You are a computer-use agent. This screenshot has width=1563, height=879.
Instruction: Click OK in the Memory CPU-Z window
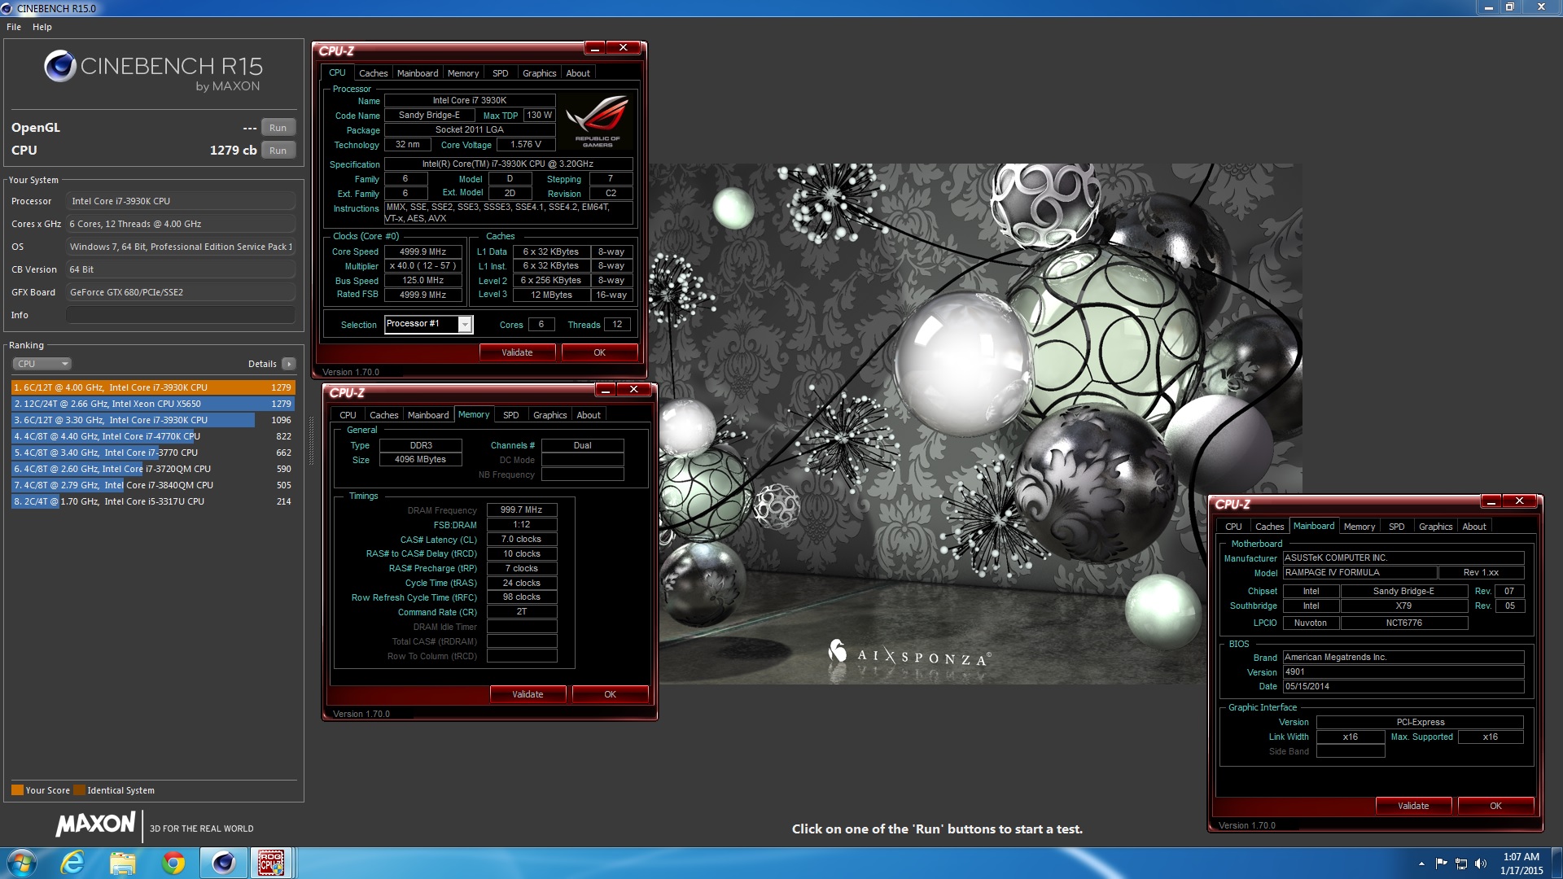tap(610, 694)
